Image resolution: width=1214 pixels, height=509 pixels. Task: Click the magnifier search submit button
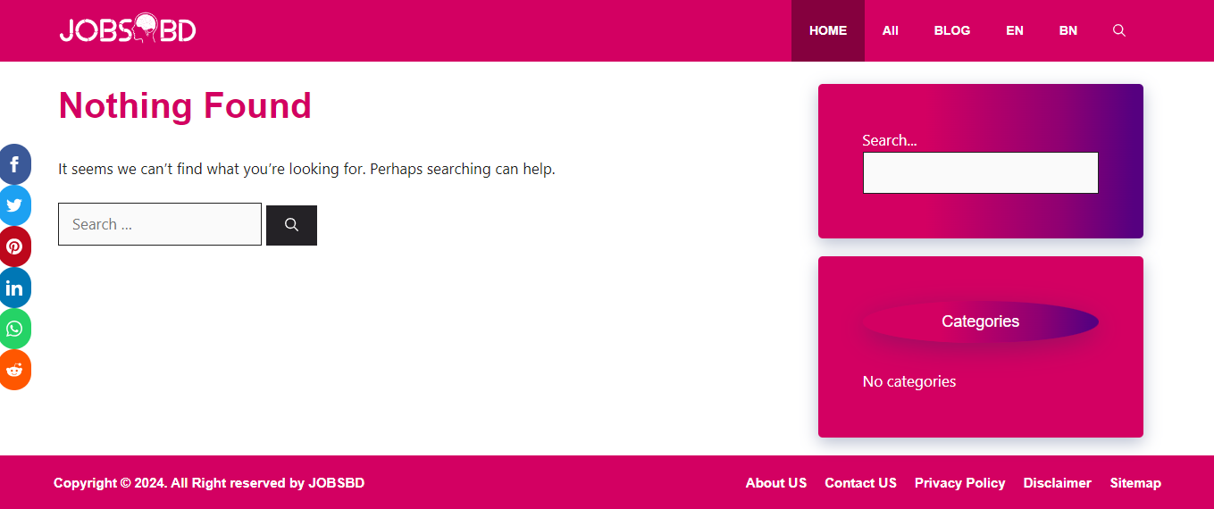[291, 225]
